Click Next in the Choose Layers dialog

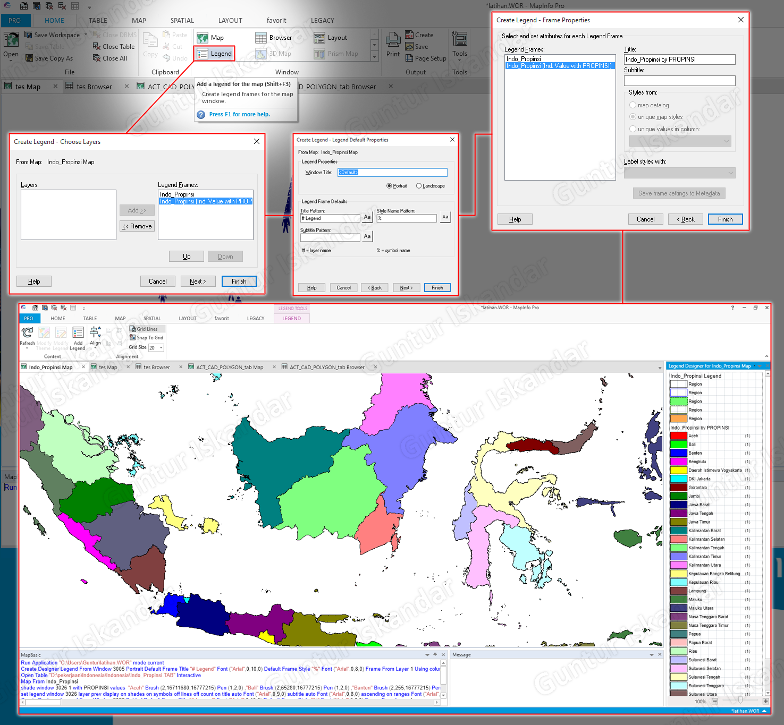pos(198,282)
